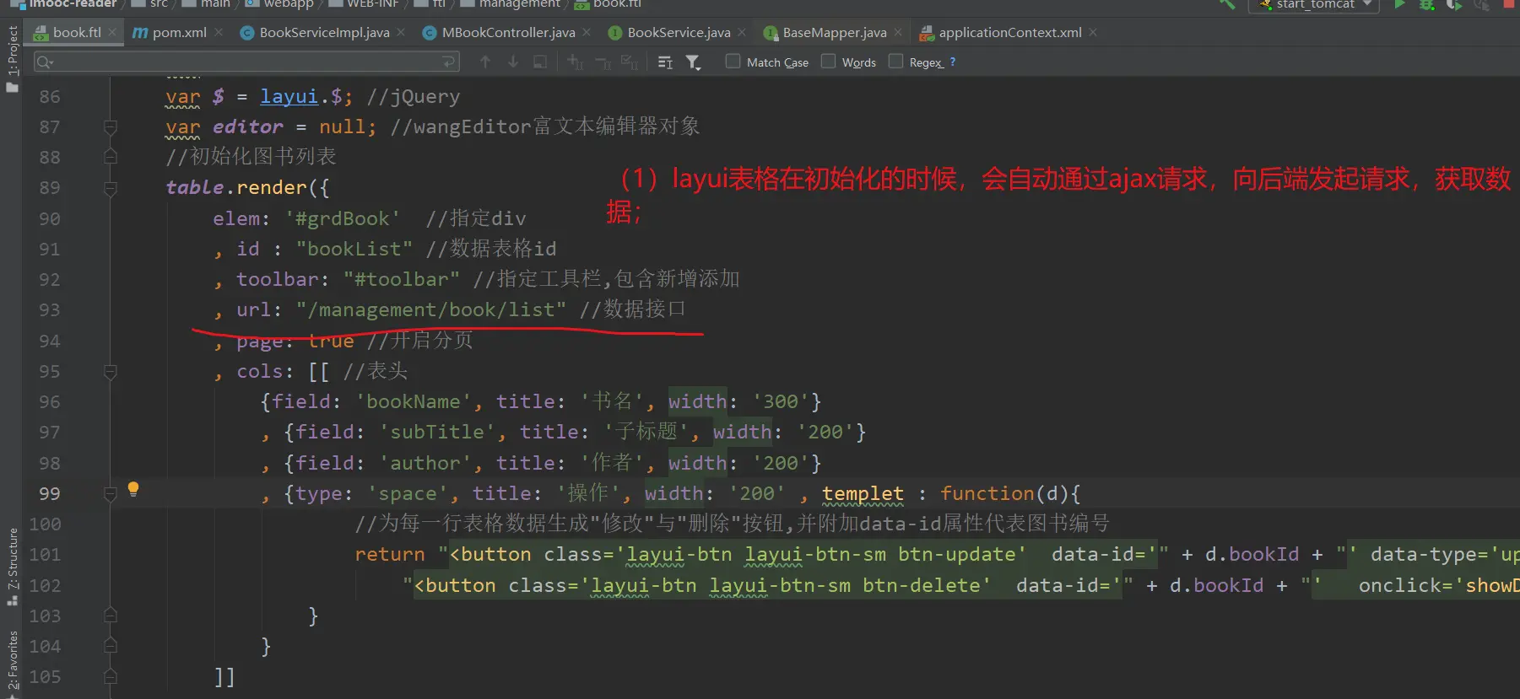
Task: Open the BaseMapper.java tab
Action: click(x=834, y=32)
